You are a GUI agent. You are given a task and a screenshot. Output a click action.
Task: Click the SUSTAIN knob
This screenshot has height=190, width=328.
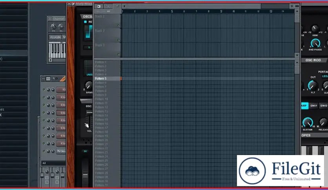tap(308, 122)
